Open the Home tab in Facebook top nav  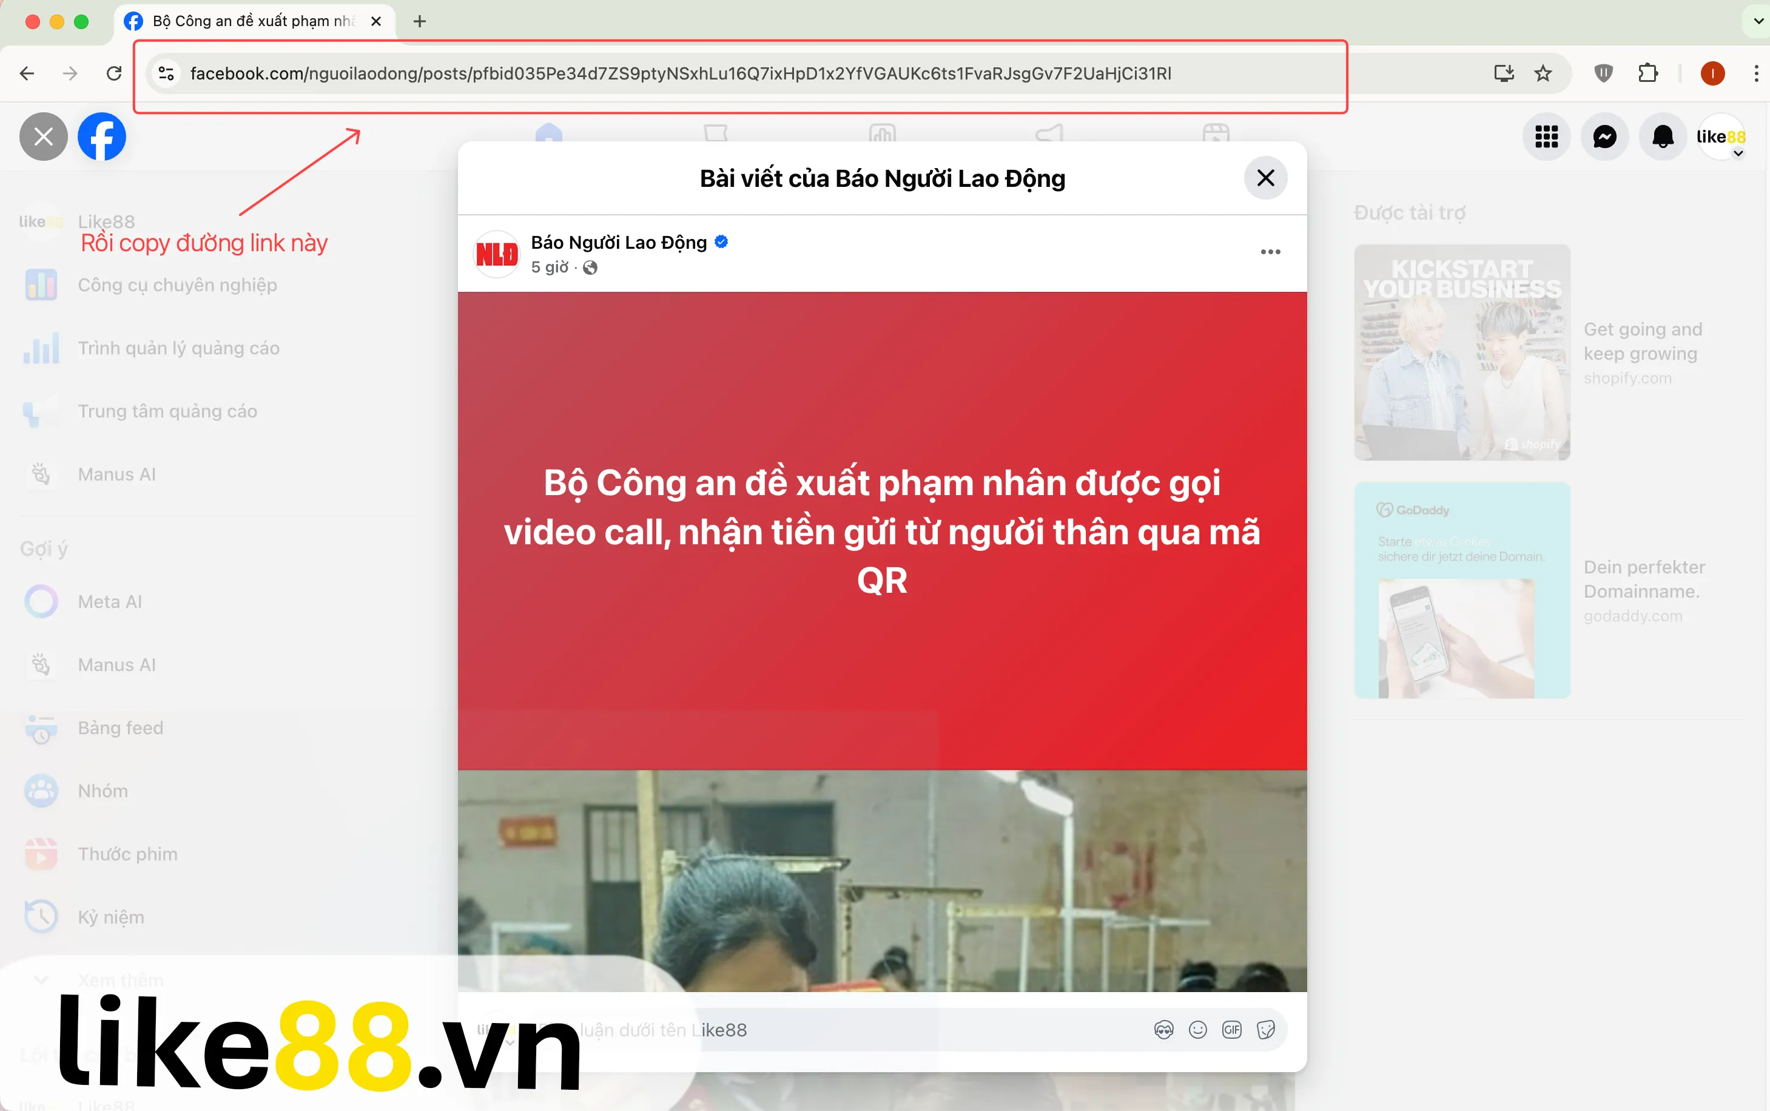pos(548,132)
